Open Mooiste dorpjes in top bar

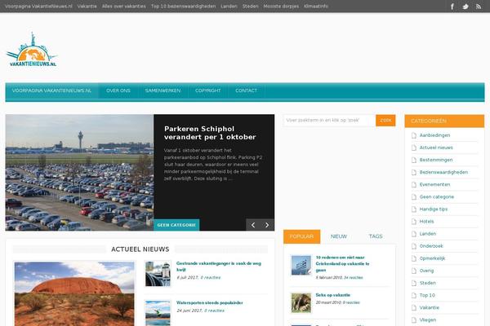(x=281, y=6)
